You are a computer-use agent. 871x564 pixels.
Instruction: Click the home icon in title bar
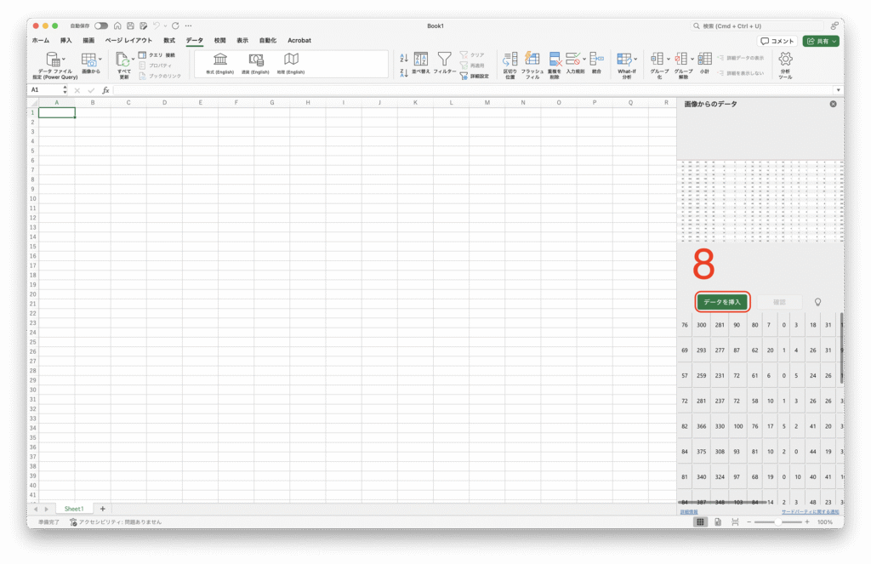pos(117,26)
